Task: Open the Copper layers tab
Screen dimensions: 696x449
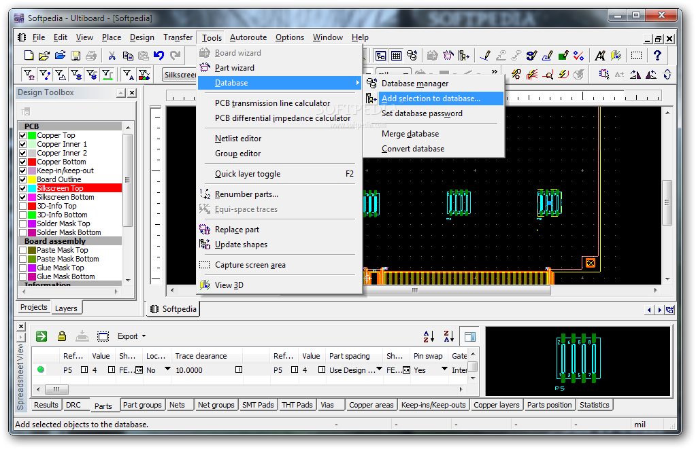Action: pos(496,405)
